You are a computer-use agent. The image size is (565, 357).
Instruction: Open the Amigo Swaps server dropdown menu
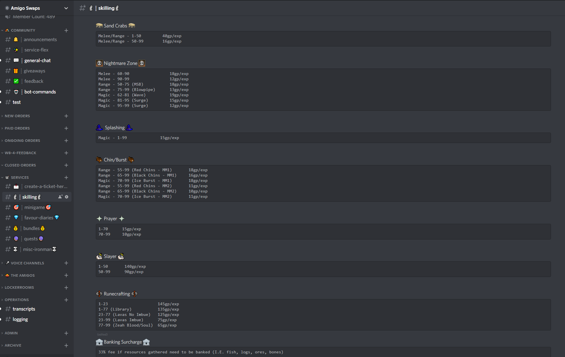66,8
